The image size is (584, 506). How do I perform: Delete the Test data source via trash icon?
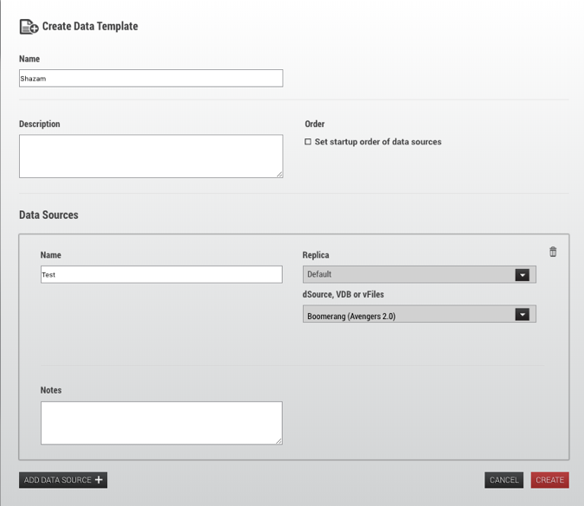(553, 252)
